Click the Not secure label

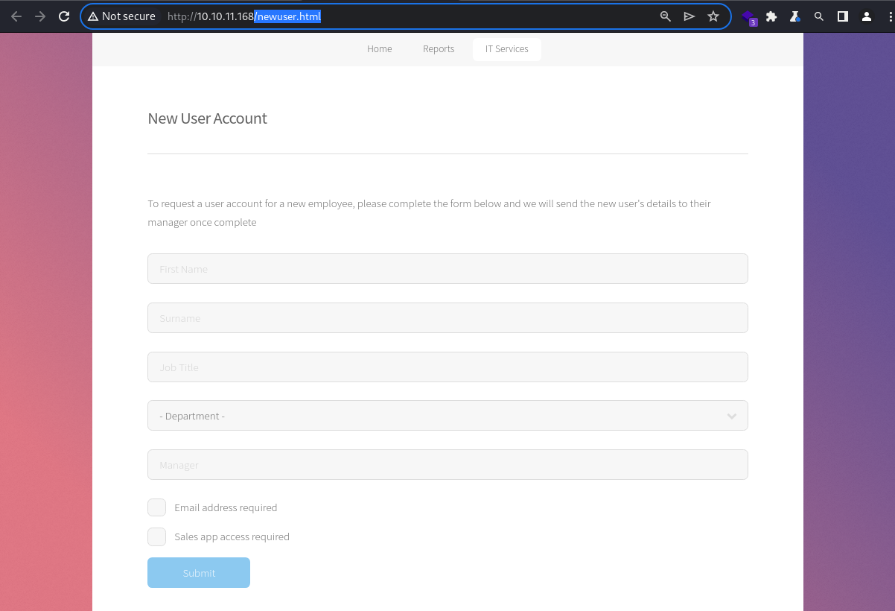click(x=129, y=16)
